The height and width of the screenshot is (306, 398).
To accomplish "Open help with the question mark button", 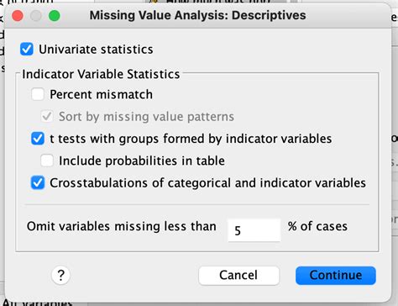I will click(60, 275).
